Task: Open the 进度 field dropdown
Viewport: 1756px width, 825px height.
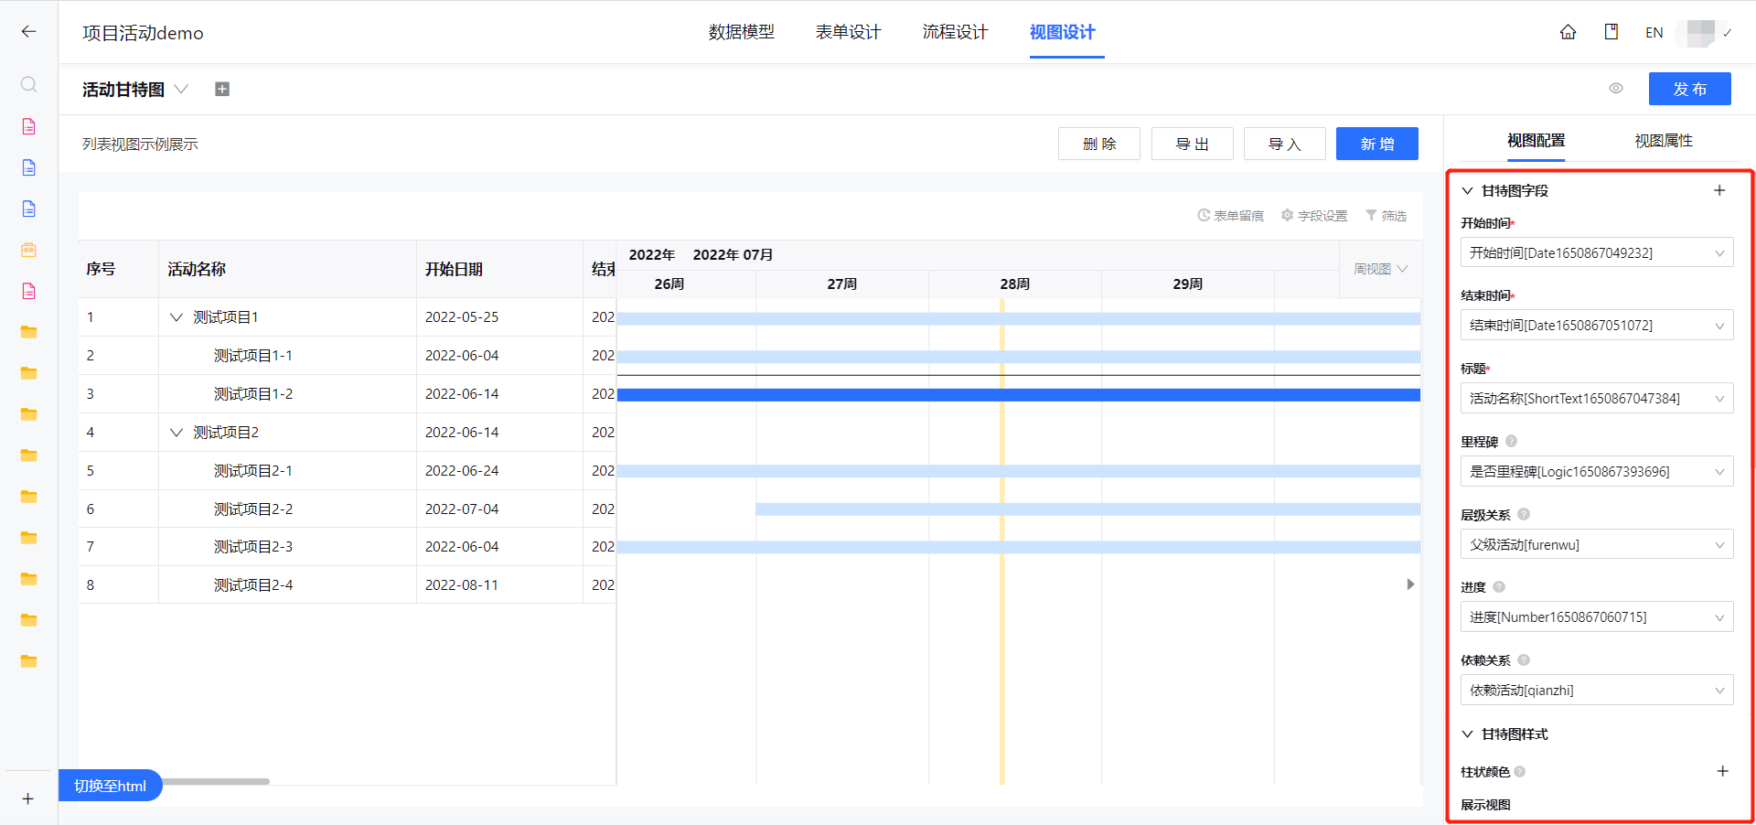Action: [x=1596, y=616]
